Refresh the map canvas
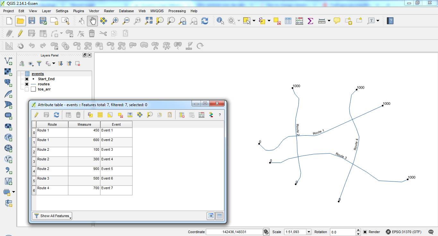Image resolution: width=438 pixels, height=236 pixels. pos(205,21)
